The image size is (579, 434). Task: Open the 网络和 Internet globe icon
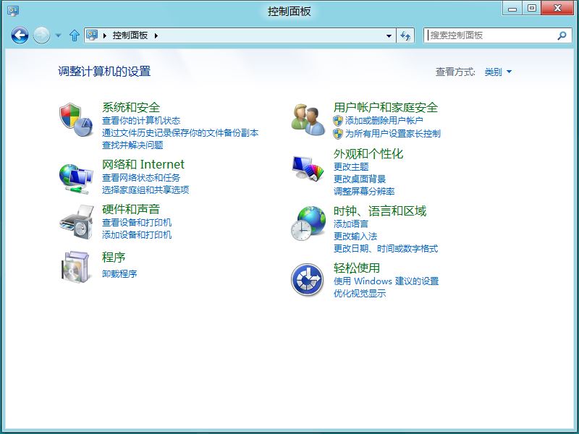click(x=76, y=179)
